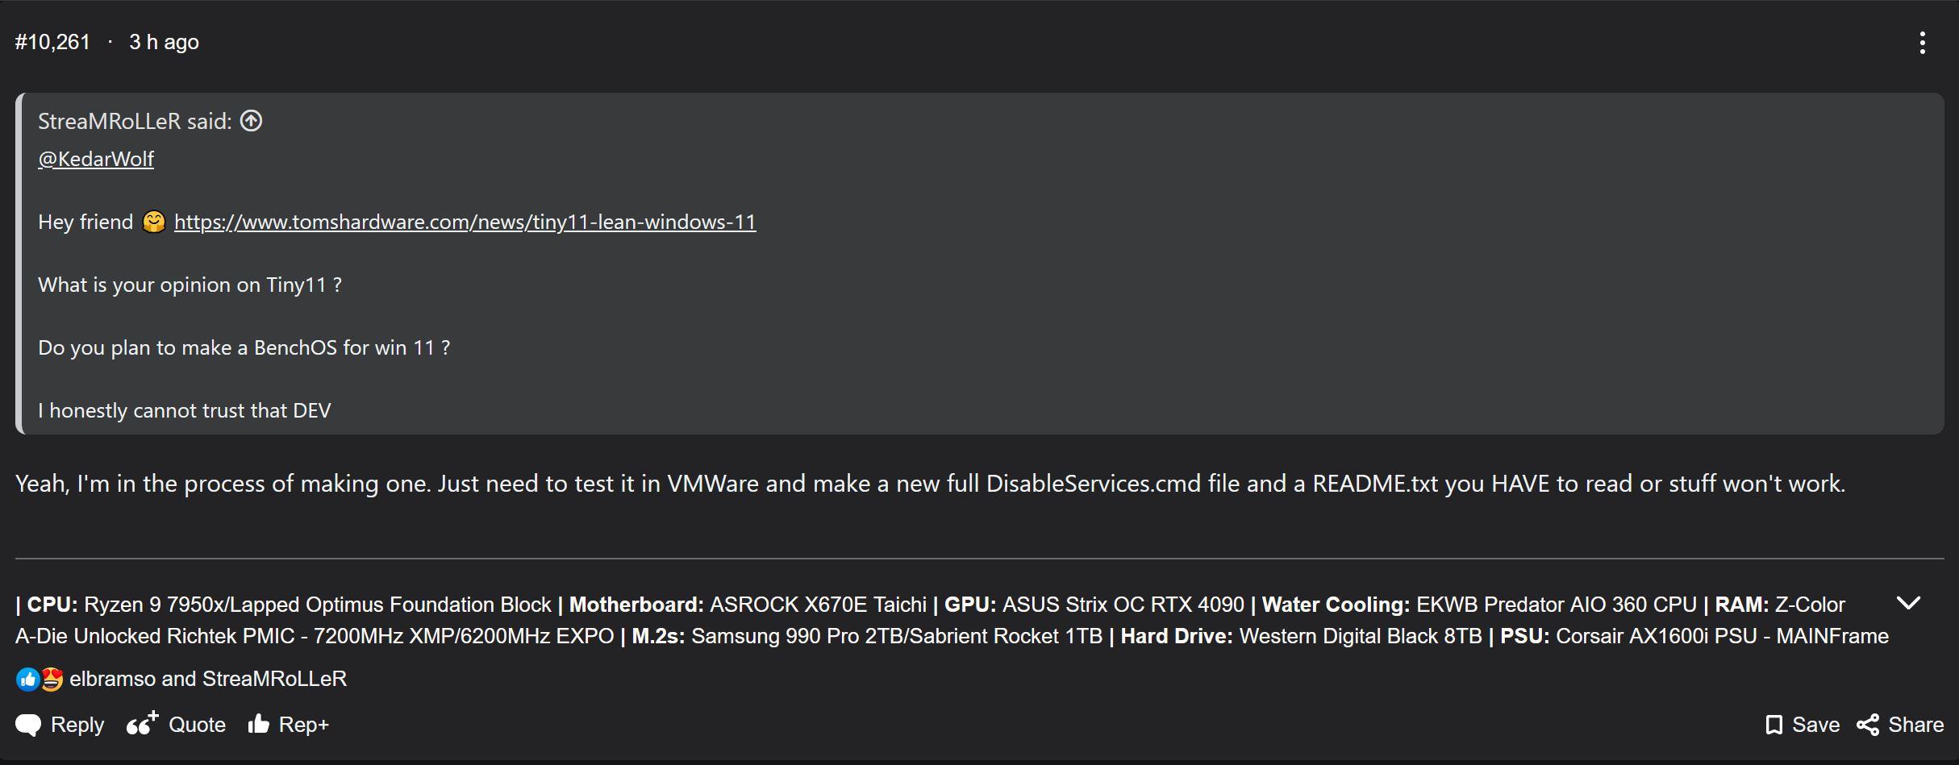1959x765 pixels.
Task: Expand the signature with chevron arrow
Action: click(1908, 603)
